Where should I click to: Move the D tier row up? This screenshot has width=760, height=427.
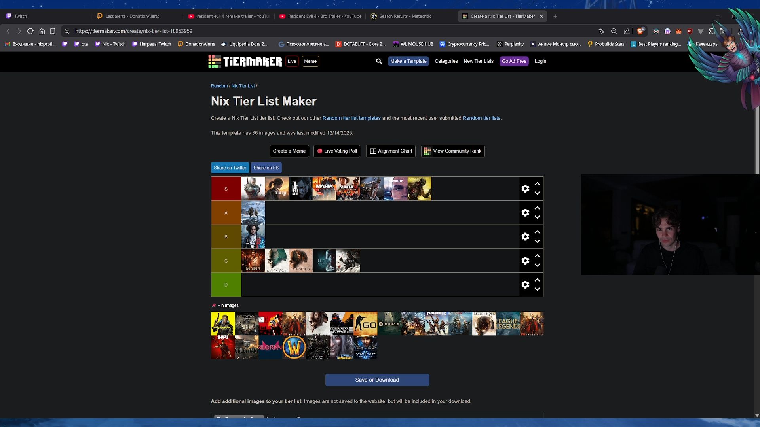pyautogui.click(x=537, y=280)
